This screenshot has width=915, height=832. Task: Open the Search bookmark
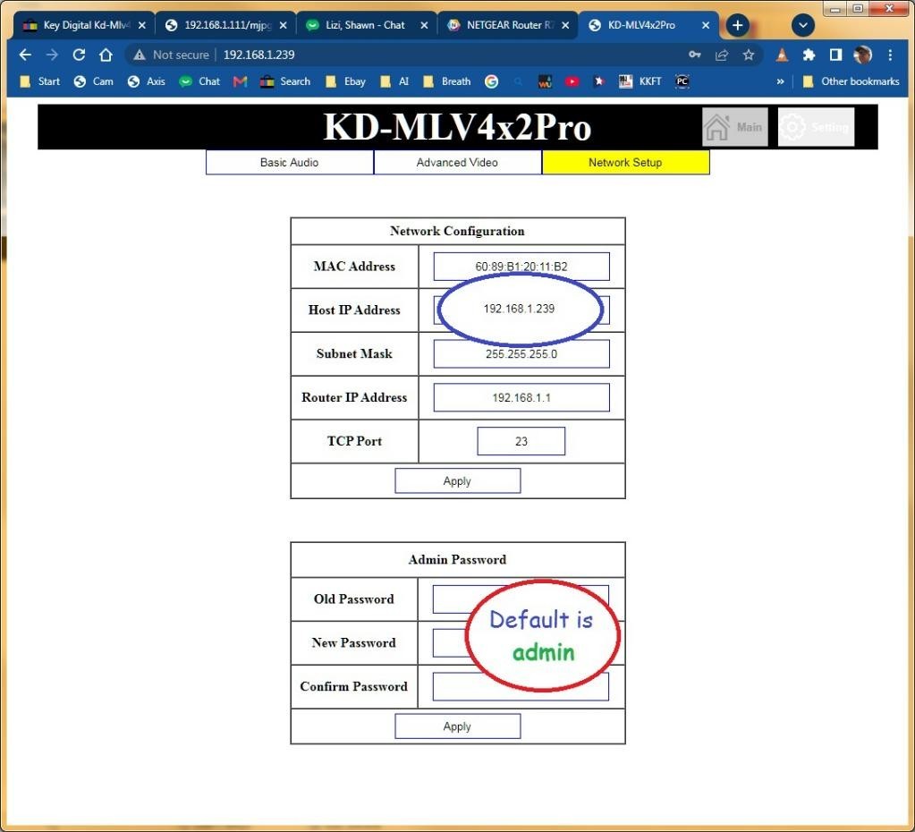[285, 81]
